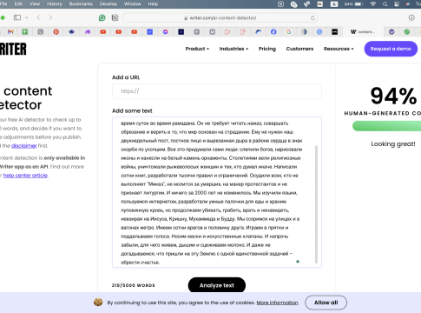This screenshot has width=421, height=313.
Task: Toggle the Safari sidebar button
Action: coord(17,17)
